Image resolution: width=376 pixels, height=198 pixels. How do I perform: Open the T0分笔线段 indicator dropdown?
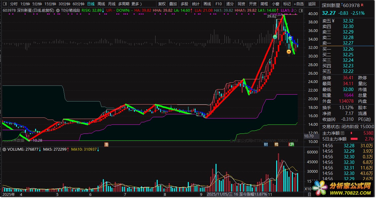pos(58,10)
